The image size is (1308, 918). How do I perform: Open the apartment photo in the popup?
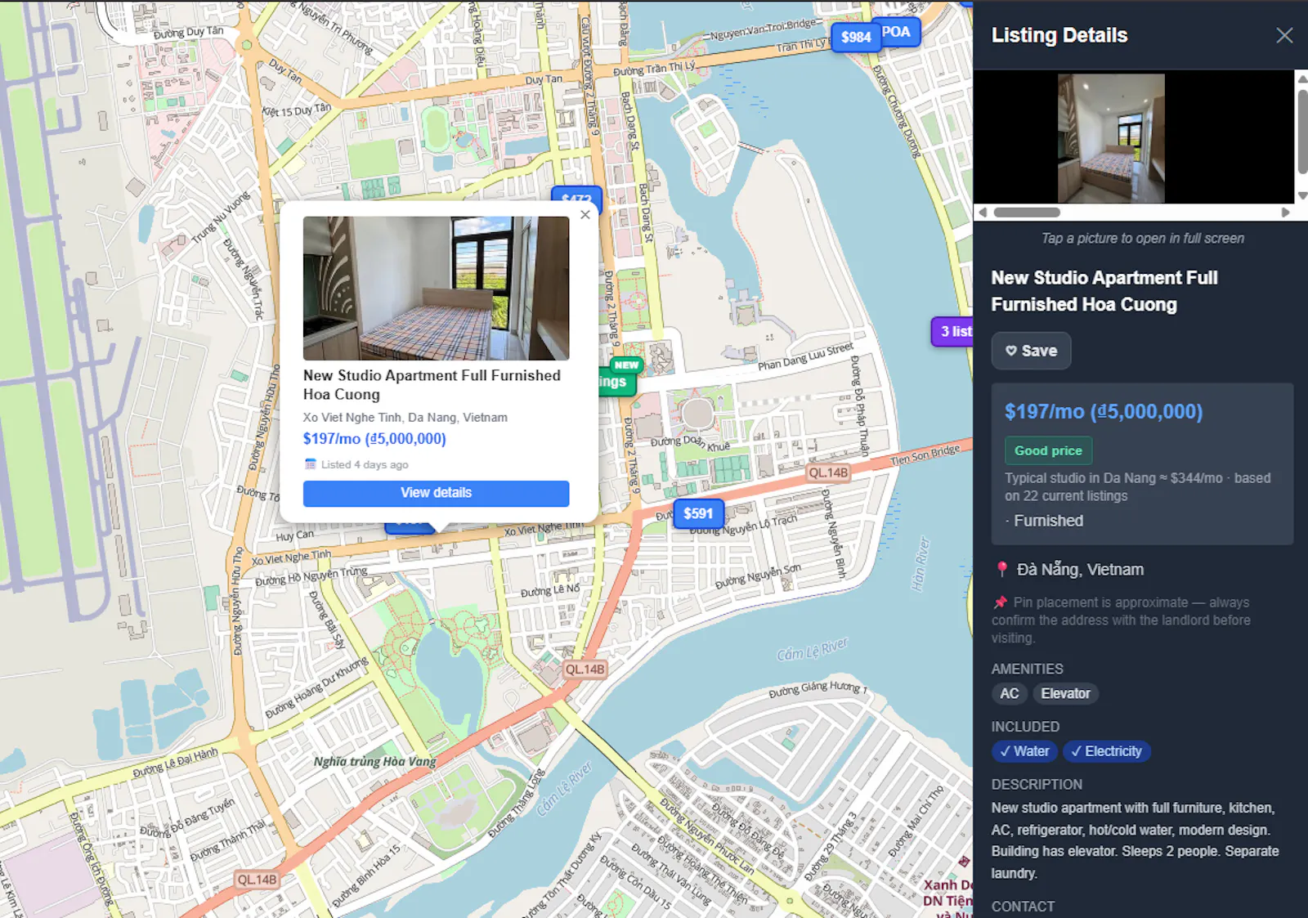[x=436, y=288]
